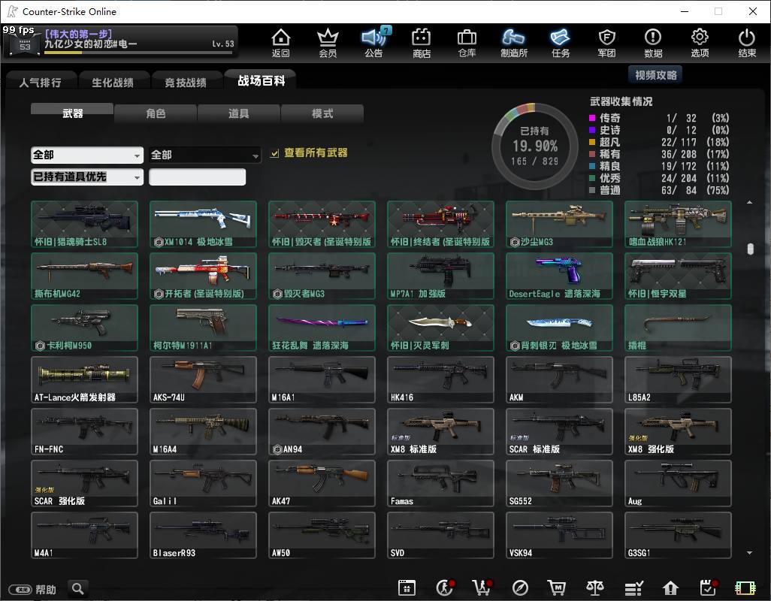The width and height of the screenshot is (771, 601).
Task: Open the 制造所 crafting icon
Action: click(513, 43)
